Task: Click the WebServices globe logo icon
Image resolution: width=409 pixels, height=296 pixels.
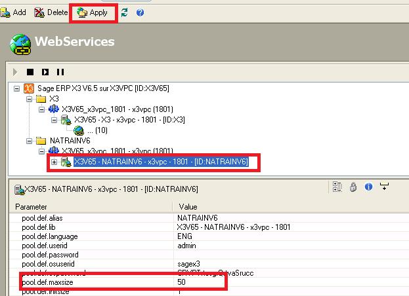Action: [x=20, y=45]
